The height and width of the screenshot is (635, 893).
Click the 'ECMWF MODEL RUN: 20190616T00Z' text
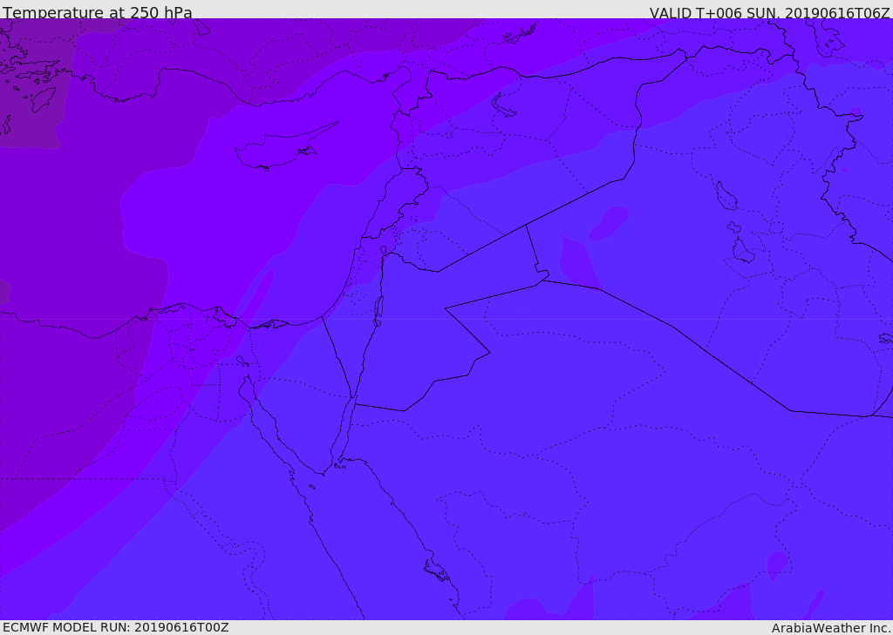tap(116, 628)
